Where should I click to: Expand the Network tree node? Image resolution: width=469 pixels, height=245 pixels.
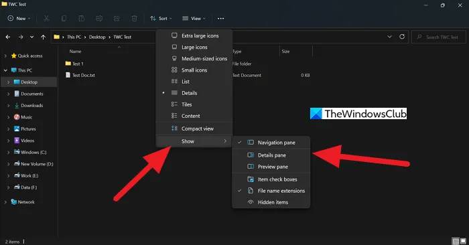(5, 202)
